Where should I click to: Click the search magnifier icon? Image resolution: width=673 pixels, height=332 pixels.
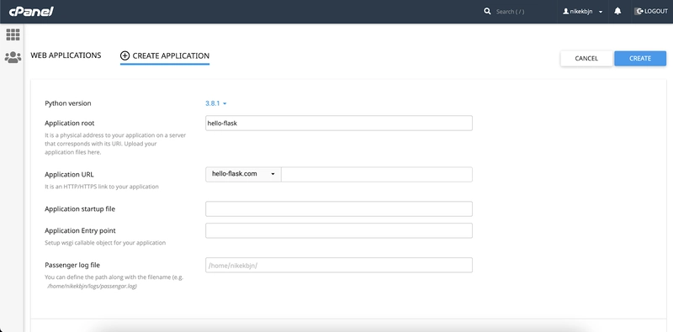click(x=487, y=12)
